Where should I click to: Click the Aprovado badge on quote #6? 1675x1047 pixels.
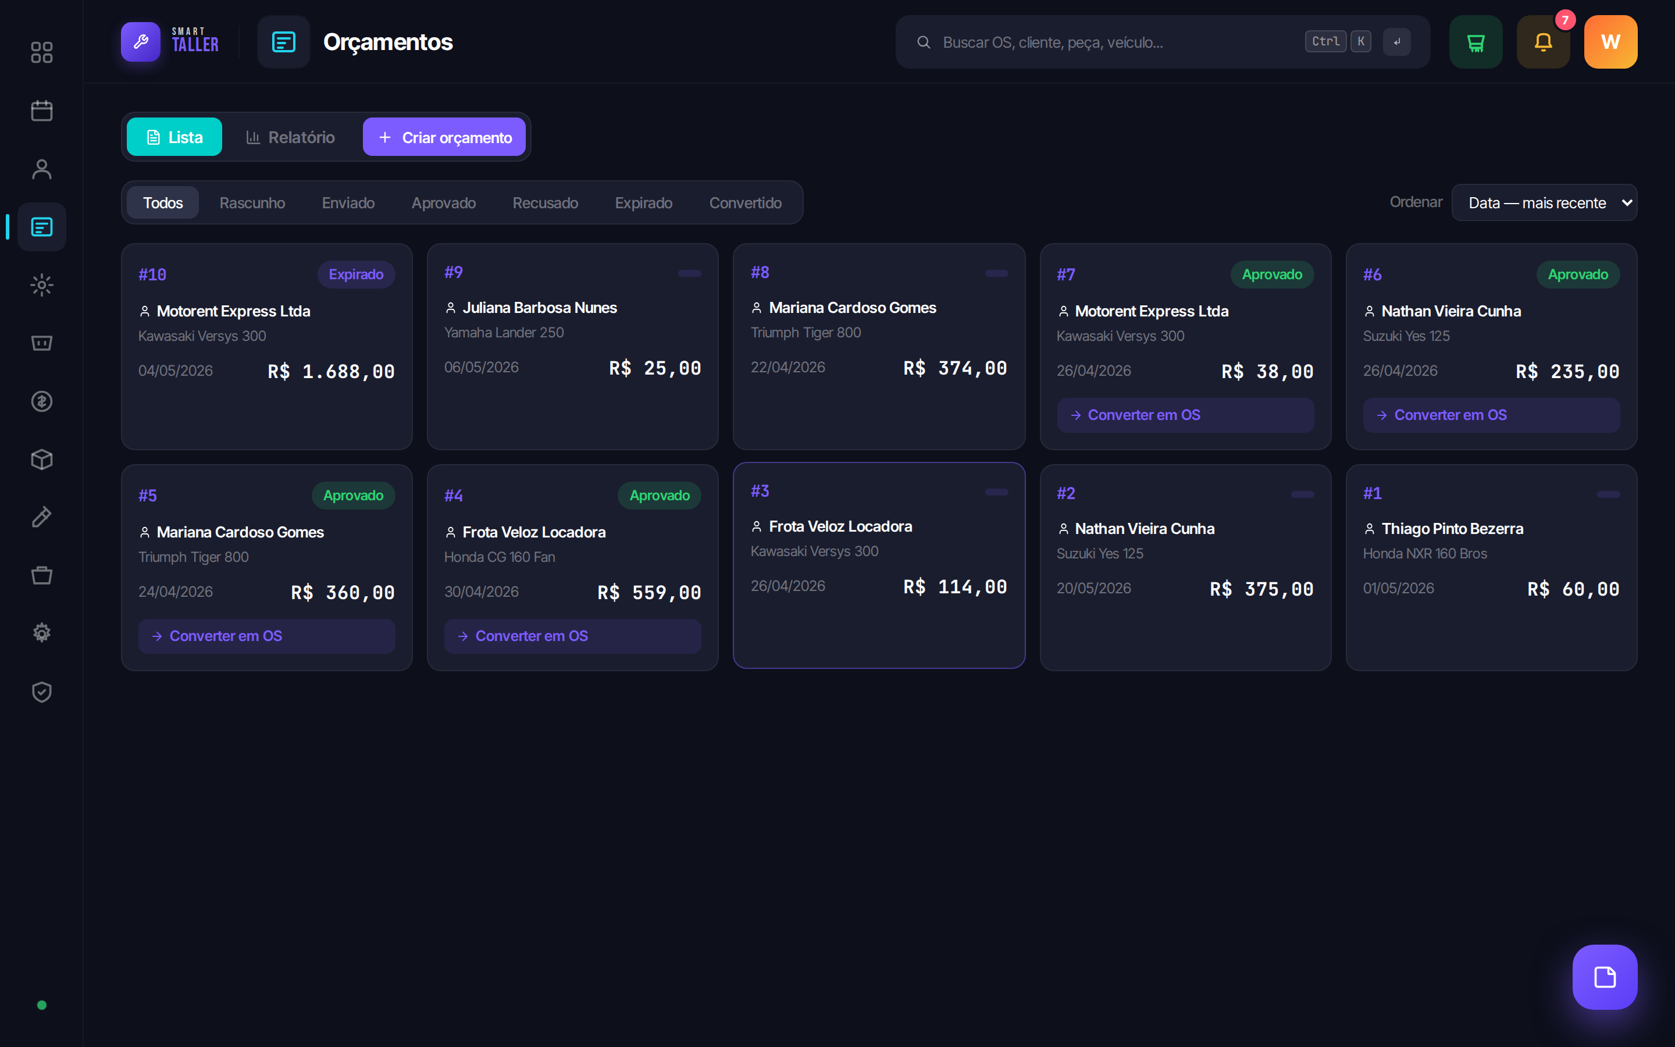(1578, 274)
